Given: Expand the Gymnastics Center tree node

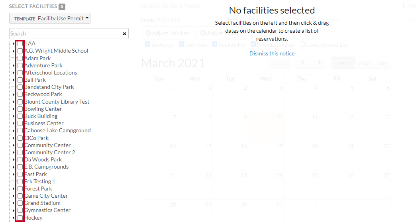Looking at the screenshot, I should [x=13, y=210].
